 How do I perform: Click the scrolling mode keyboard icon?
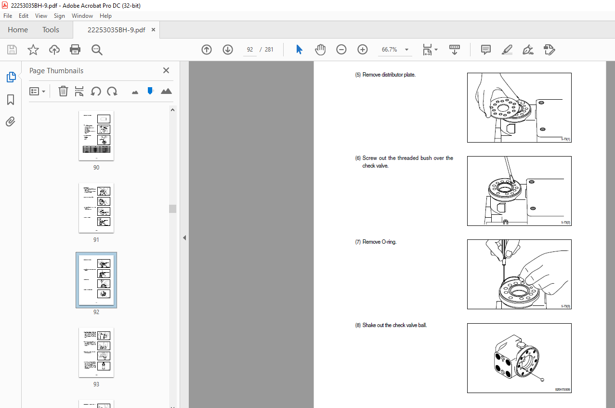(455, 50)
